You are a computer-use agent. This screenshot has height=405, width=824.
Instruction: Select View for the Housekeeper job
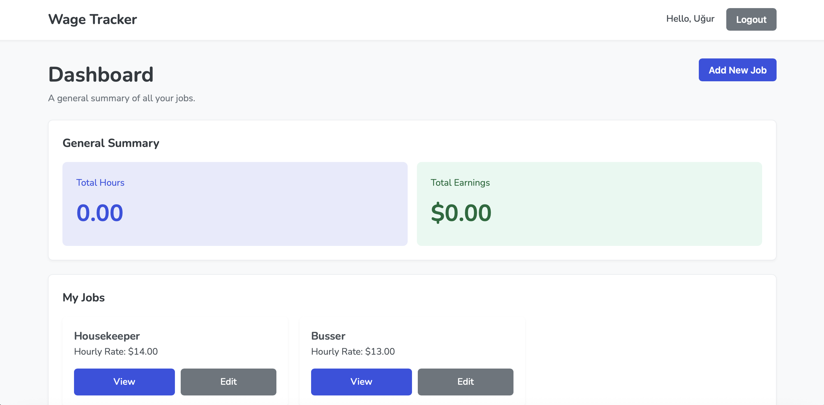coord(124,382)
